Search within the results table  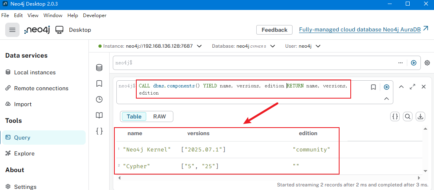click(x=408, y=116)
